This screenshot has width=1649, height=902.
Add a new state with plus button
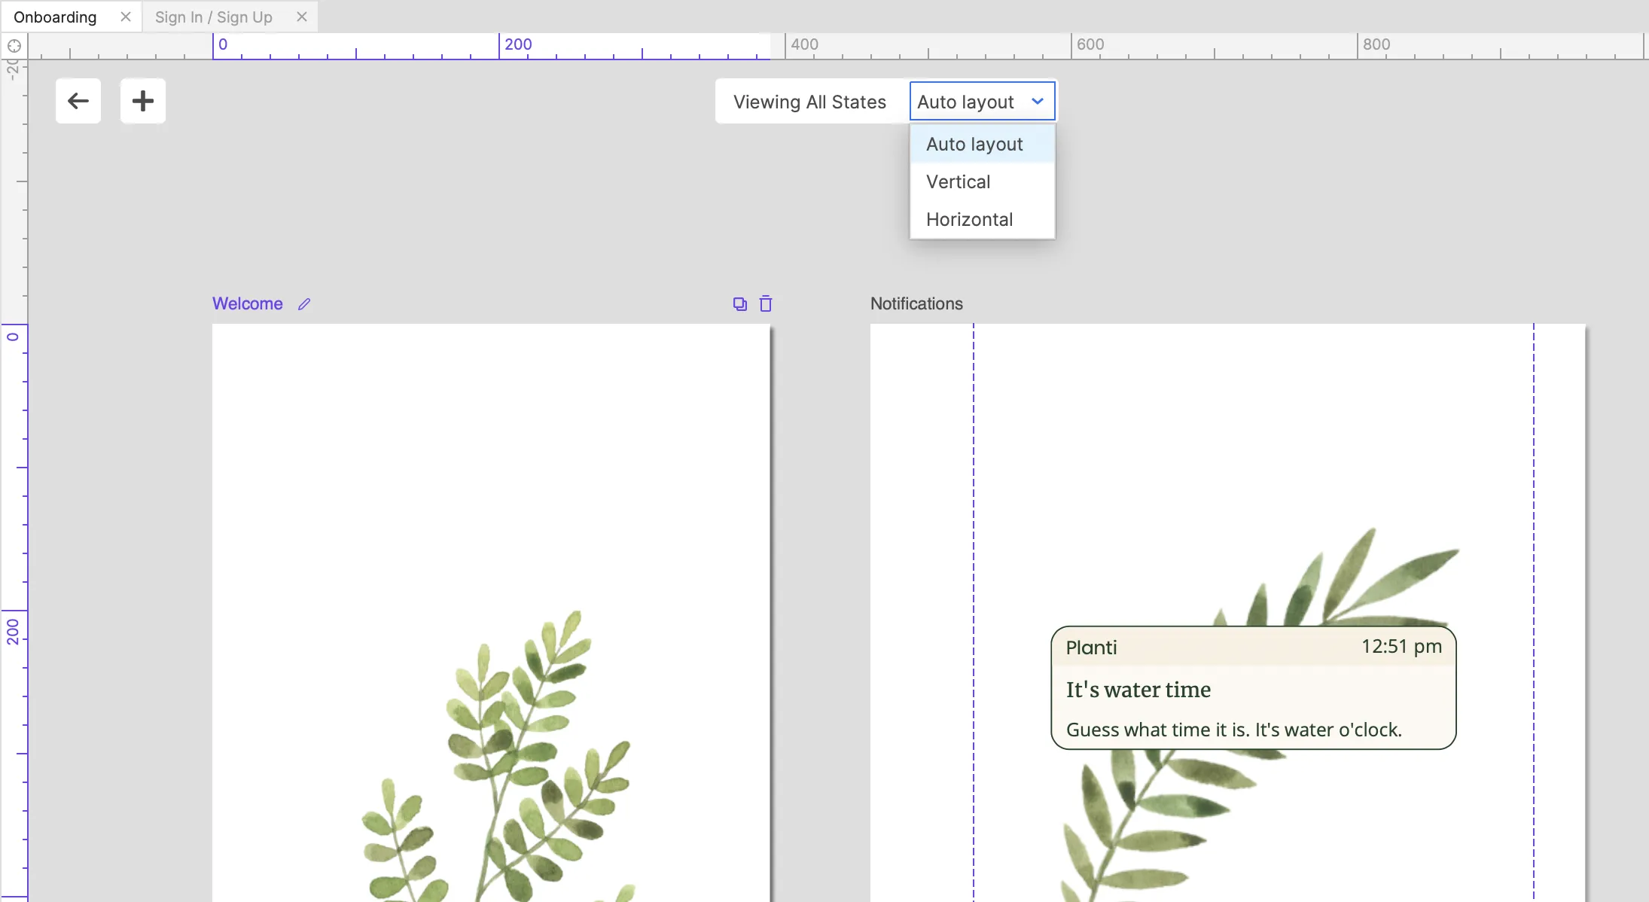(143, 101)
